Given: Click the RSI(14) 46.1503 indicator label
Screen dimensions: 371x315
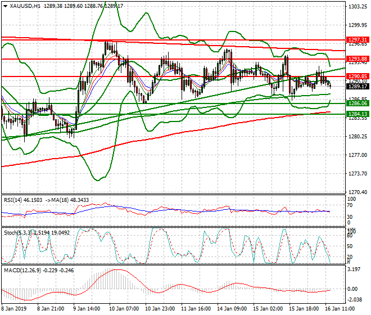Looking at the screenshot, I should click(23, 200).
